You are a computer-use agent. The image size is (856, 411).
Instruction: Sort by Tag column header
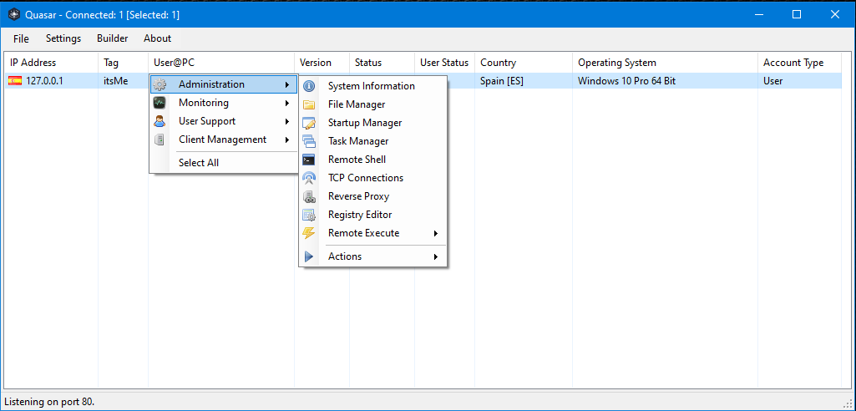(x=124, y=63)
